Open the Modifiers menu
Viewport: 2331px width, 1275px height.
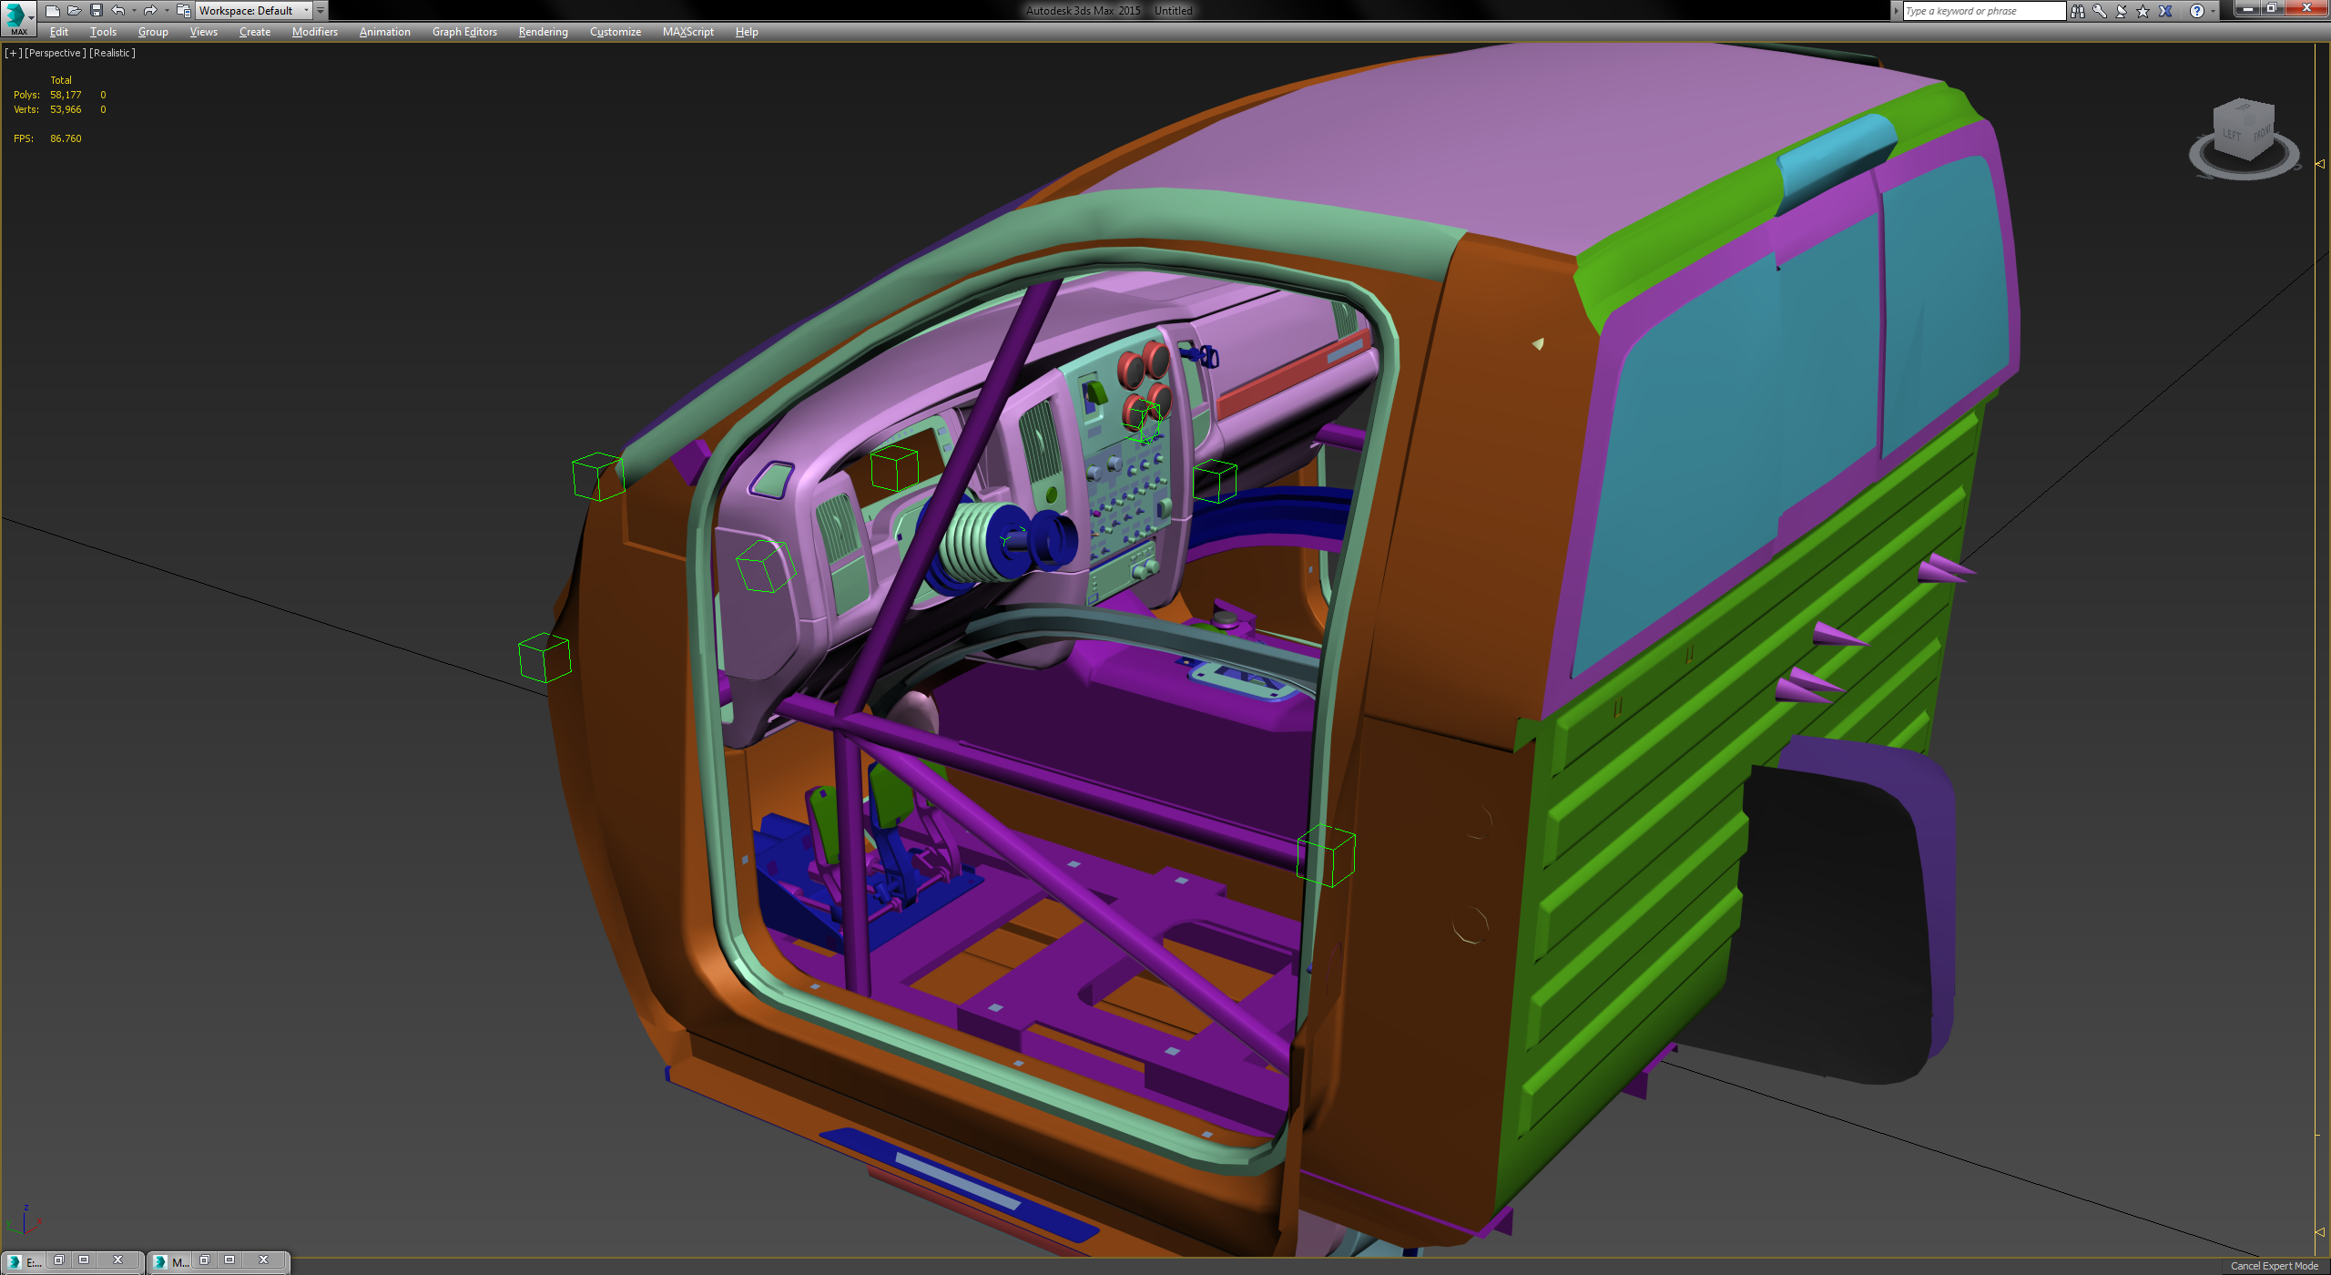tap(313, 31)
